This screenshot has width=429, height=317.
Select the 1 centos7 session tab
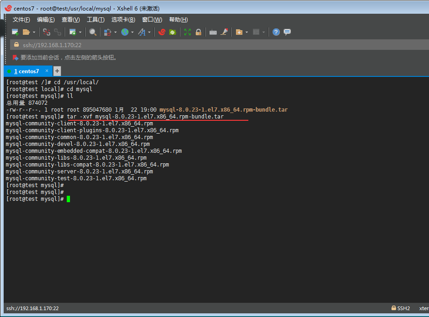tap(27, 71)
